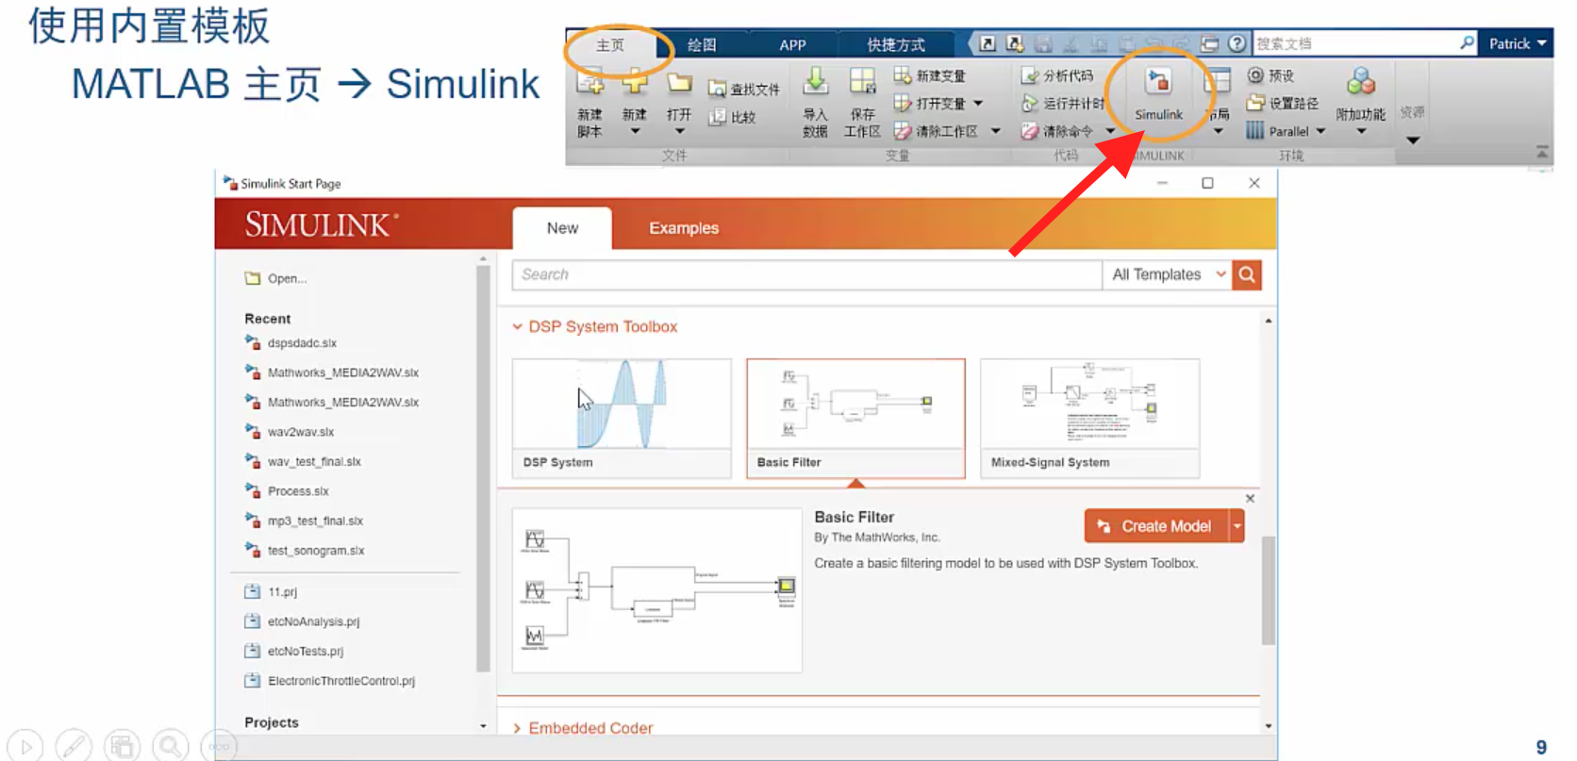This screenshot has height=761, width=1577.
Task: Click the Add-Ons (附加功能) icon
Action: pyautogui.click(x=1360, y=82)
